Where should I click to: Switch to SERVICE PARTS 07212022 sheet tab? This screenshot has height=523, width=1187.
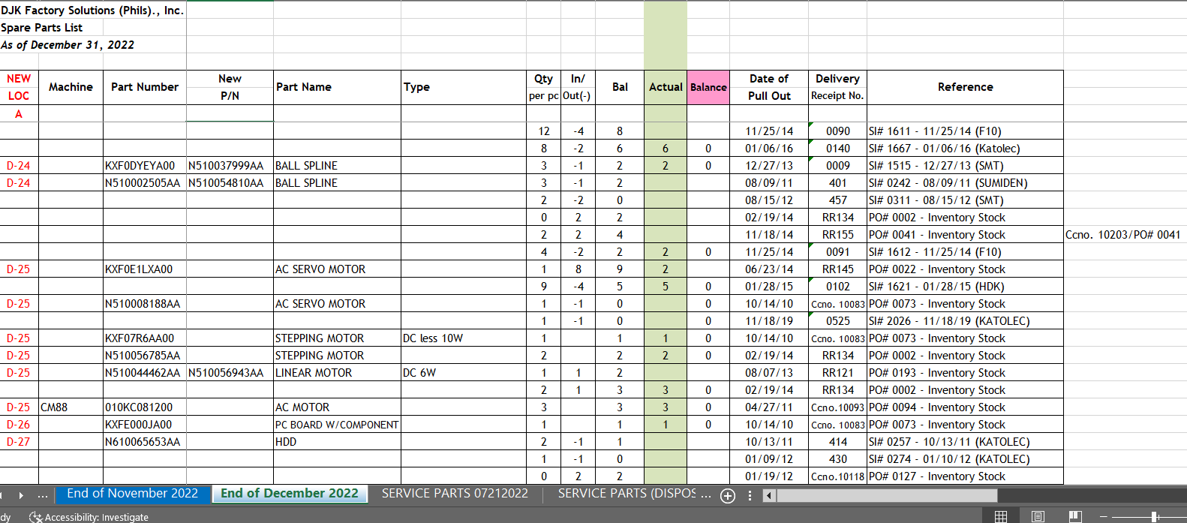click(455, 494)
